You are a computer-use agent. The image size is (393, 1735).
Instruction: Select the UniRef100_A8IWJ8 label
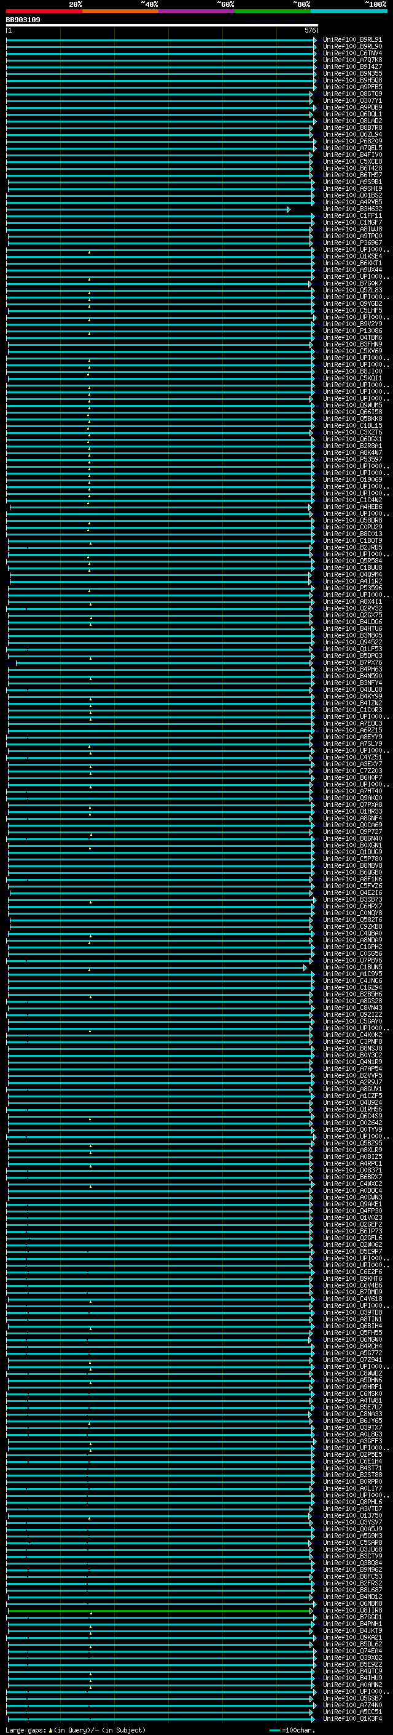pyautogui.click(x=352, y=229)
